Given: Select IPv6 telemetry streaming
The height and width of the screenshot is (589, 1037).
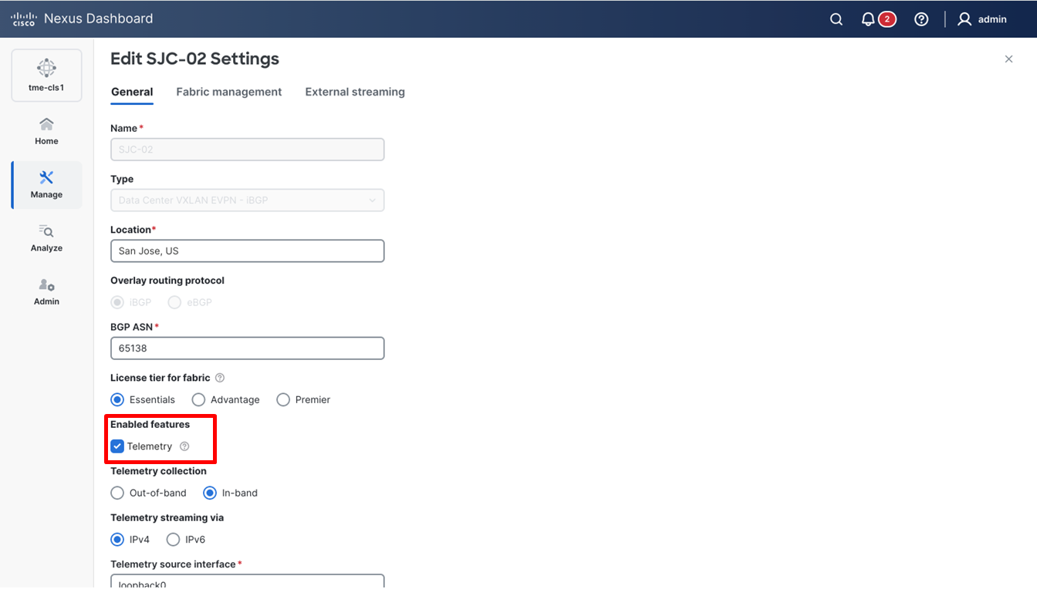Looking at the screenshot, I should [173, 540].
